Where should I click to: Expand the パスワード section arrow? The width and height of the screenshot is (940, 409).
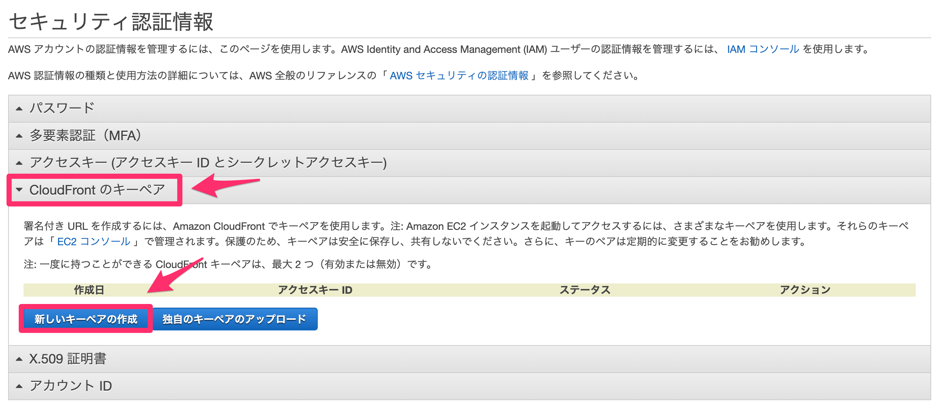point(19,109)
